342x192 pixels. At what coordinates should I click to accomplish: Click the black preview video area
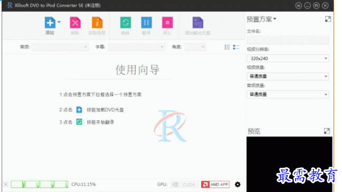[x=289, y=165]
